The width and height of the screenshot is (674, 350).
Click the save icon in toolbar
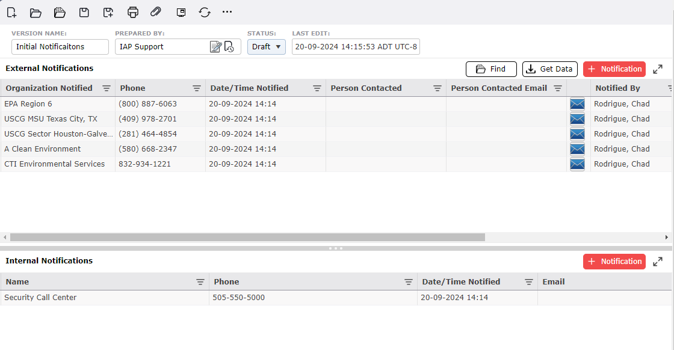[85, 12]
